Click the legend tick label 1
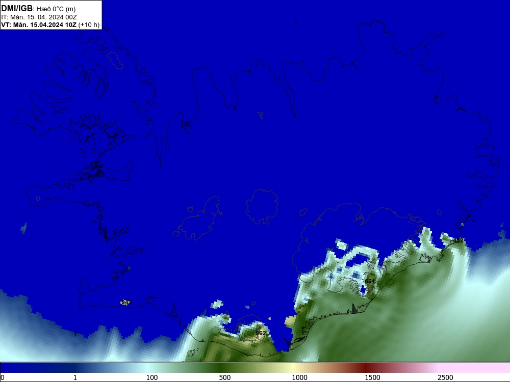510x382 pixels. pos(75,377)
